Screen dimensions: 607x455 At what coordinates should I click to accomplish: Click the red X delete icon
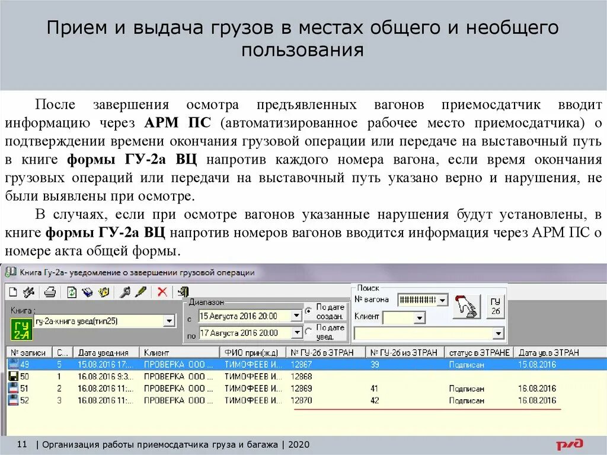pos(162,292)
